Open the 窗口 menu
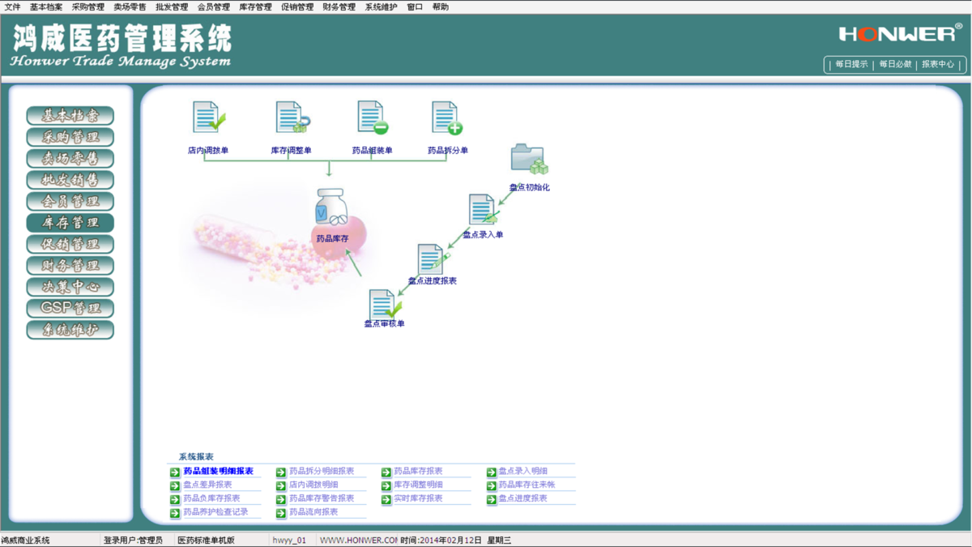972x547 pixels. tap(415, 6)
